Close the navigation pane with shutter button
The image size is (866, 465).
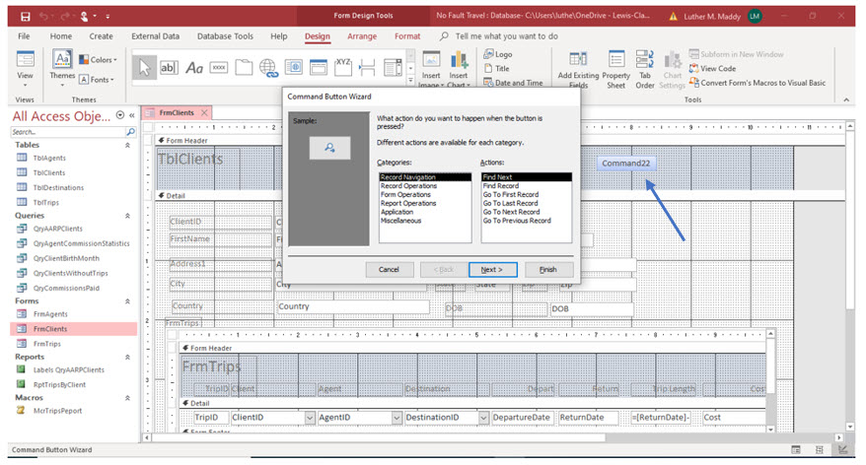point(132,115)
